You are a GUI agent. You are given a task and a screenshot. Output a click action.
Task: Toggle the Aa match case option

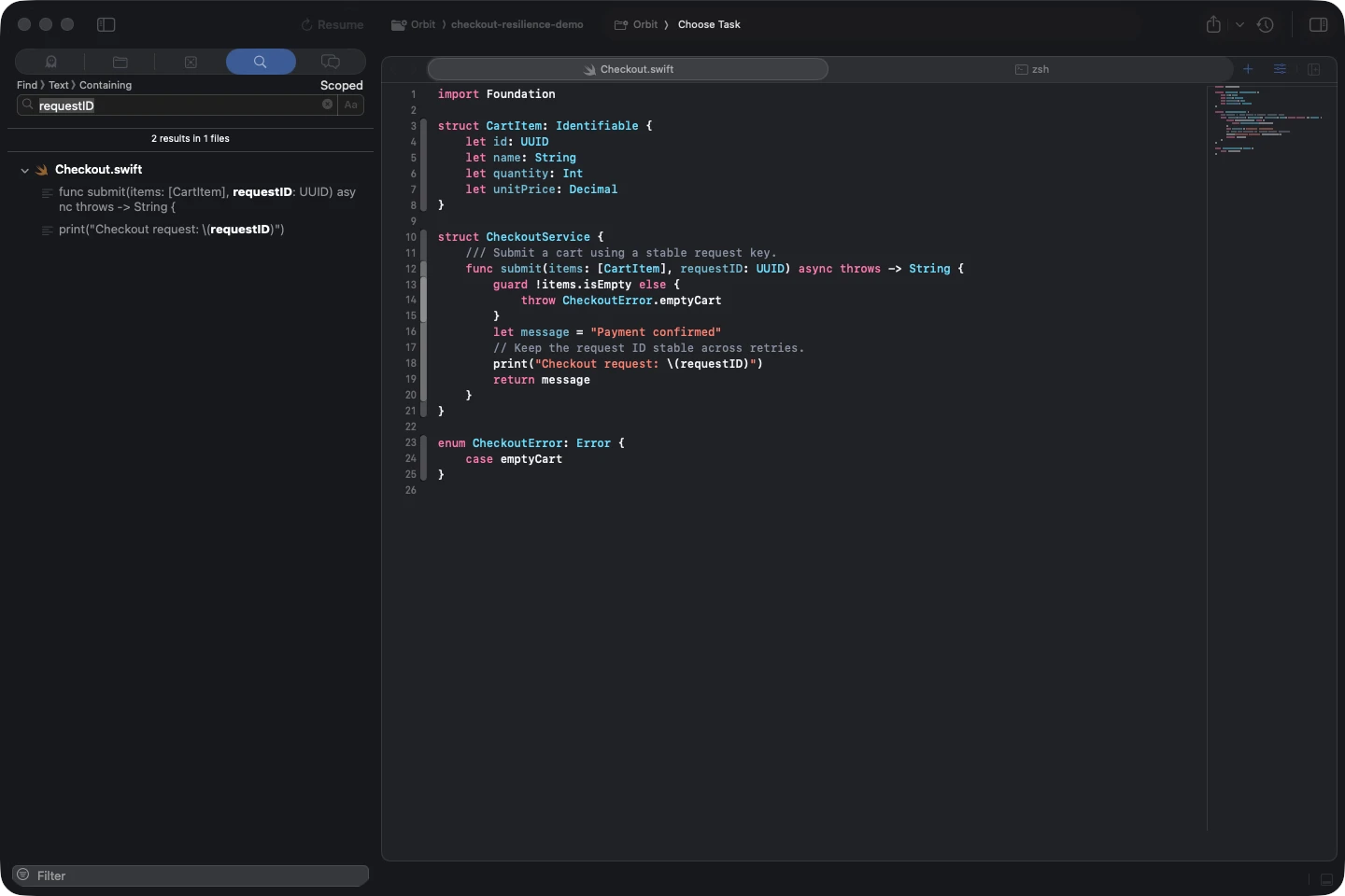click(351, 105)
